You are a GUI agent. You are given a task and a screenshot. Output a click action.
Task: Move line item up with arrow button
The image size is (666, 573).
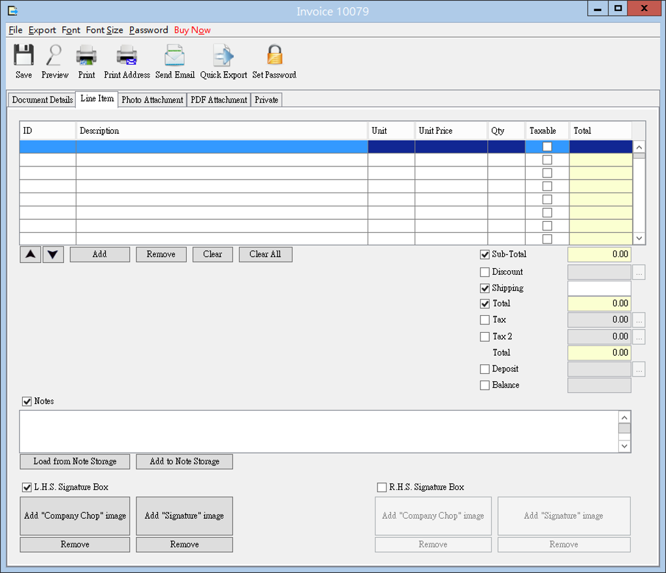31,255
